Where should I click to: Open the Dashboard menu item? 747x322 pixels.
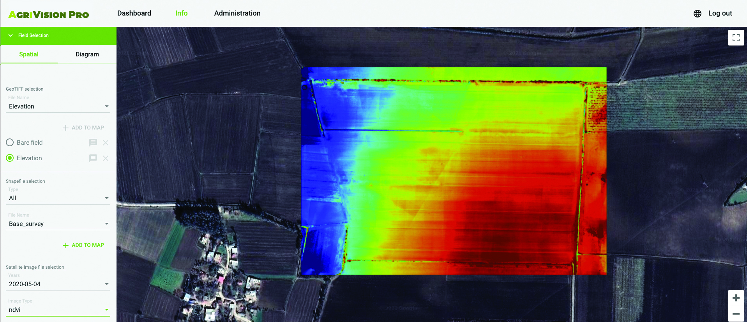coord(134,13)
